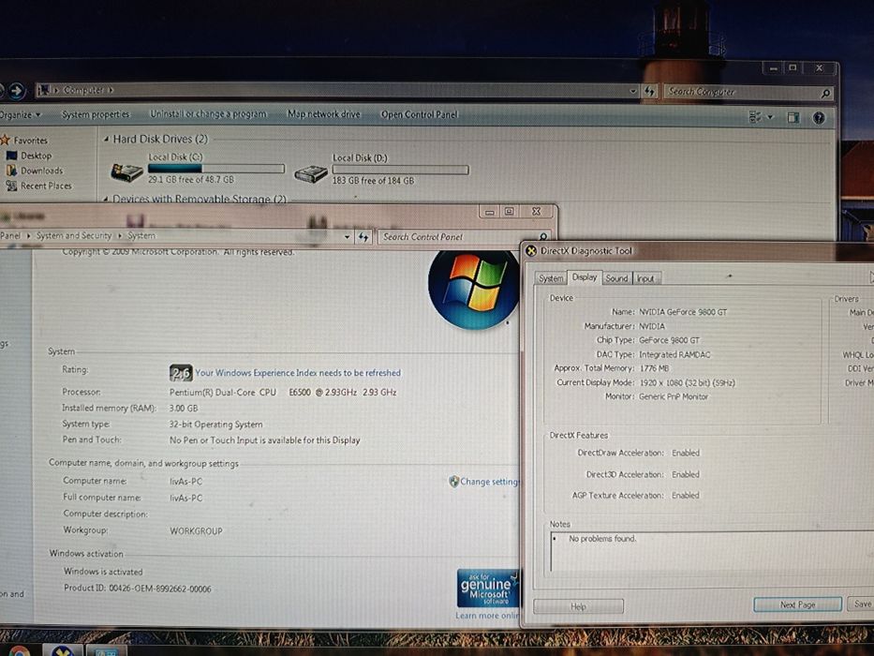
Task: Click the Local Disk (C:) usage bar
Action: pos(216,169)
